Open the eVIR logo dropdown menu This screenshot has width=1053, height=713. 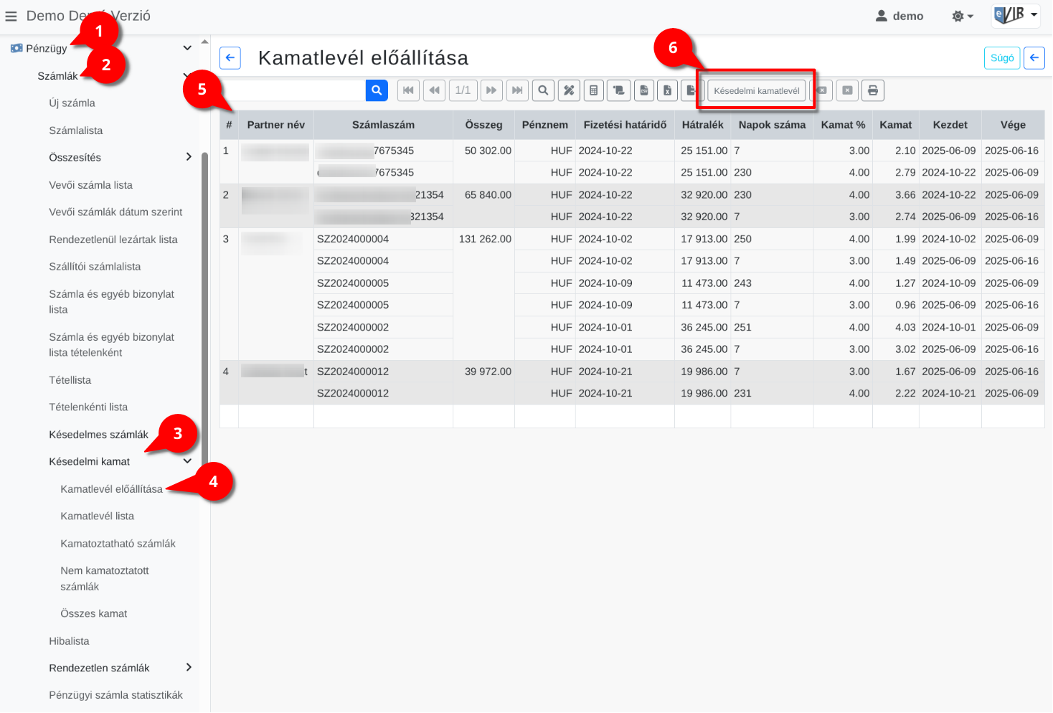point(1016,15)
